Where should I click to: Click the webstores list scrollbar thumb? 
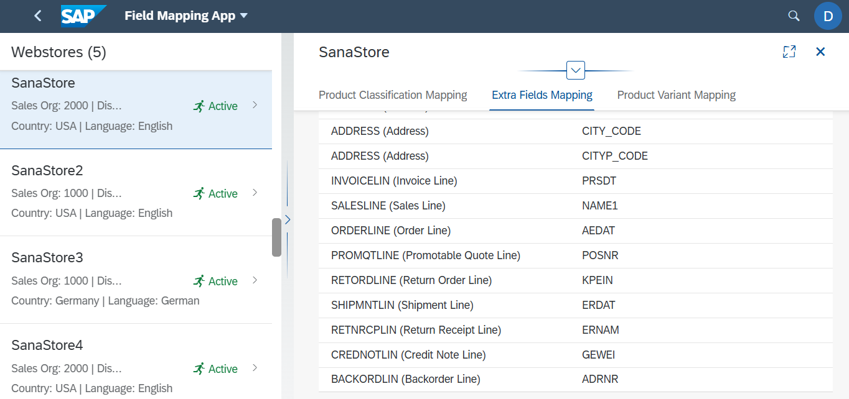point(276,237)
